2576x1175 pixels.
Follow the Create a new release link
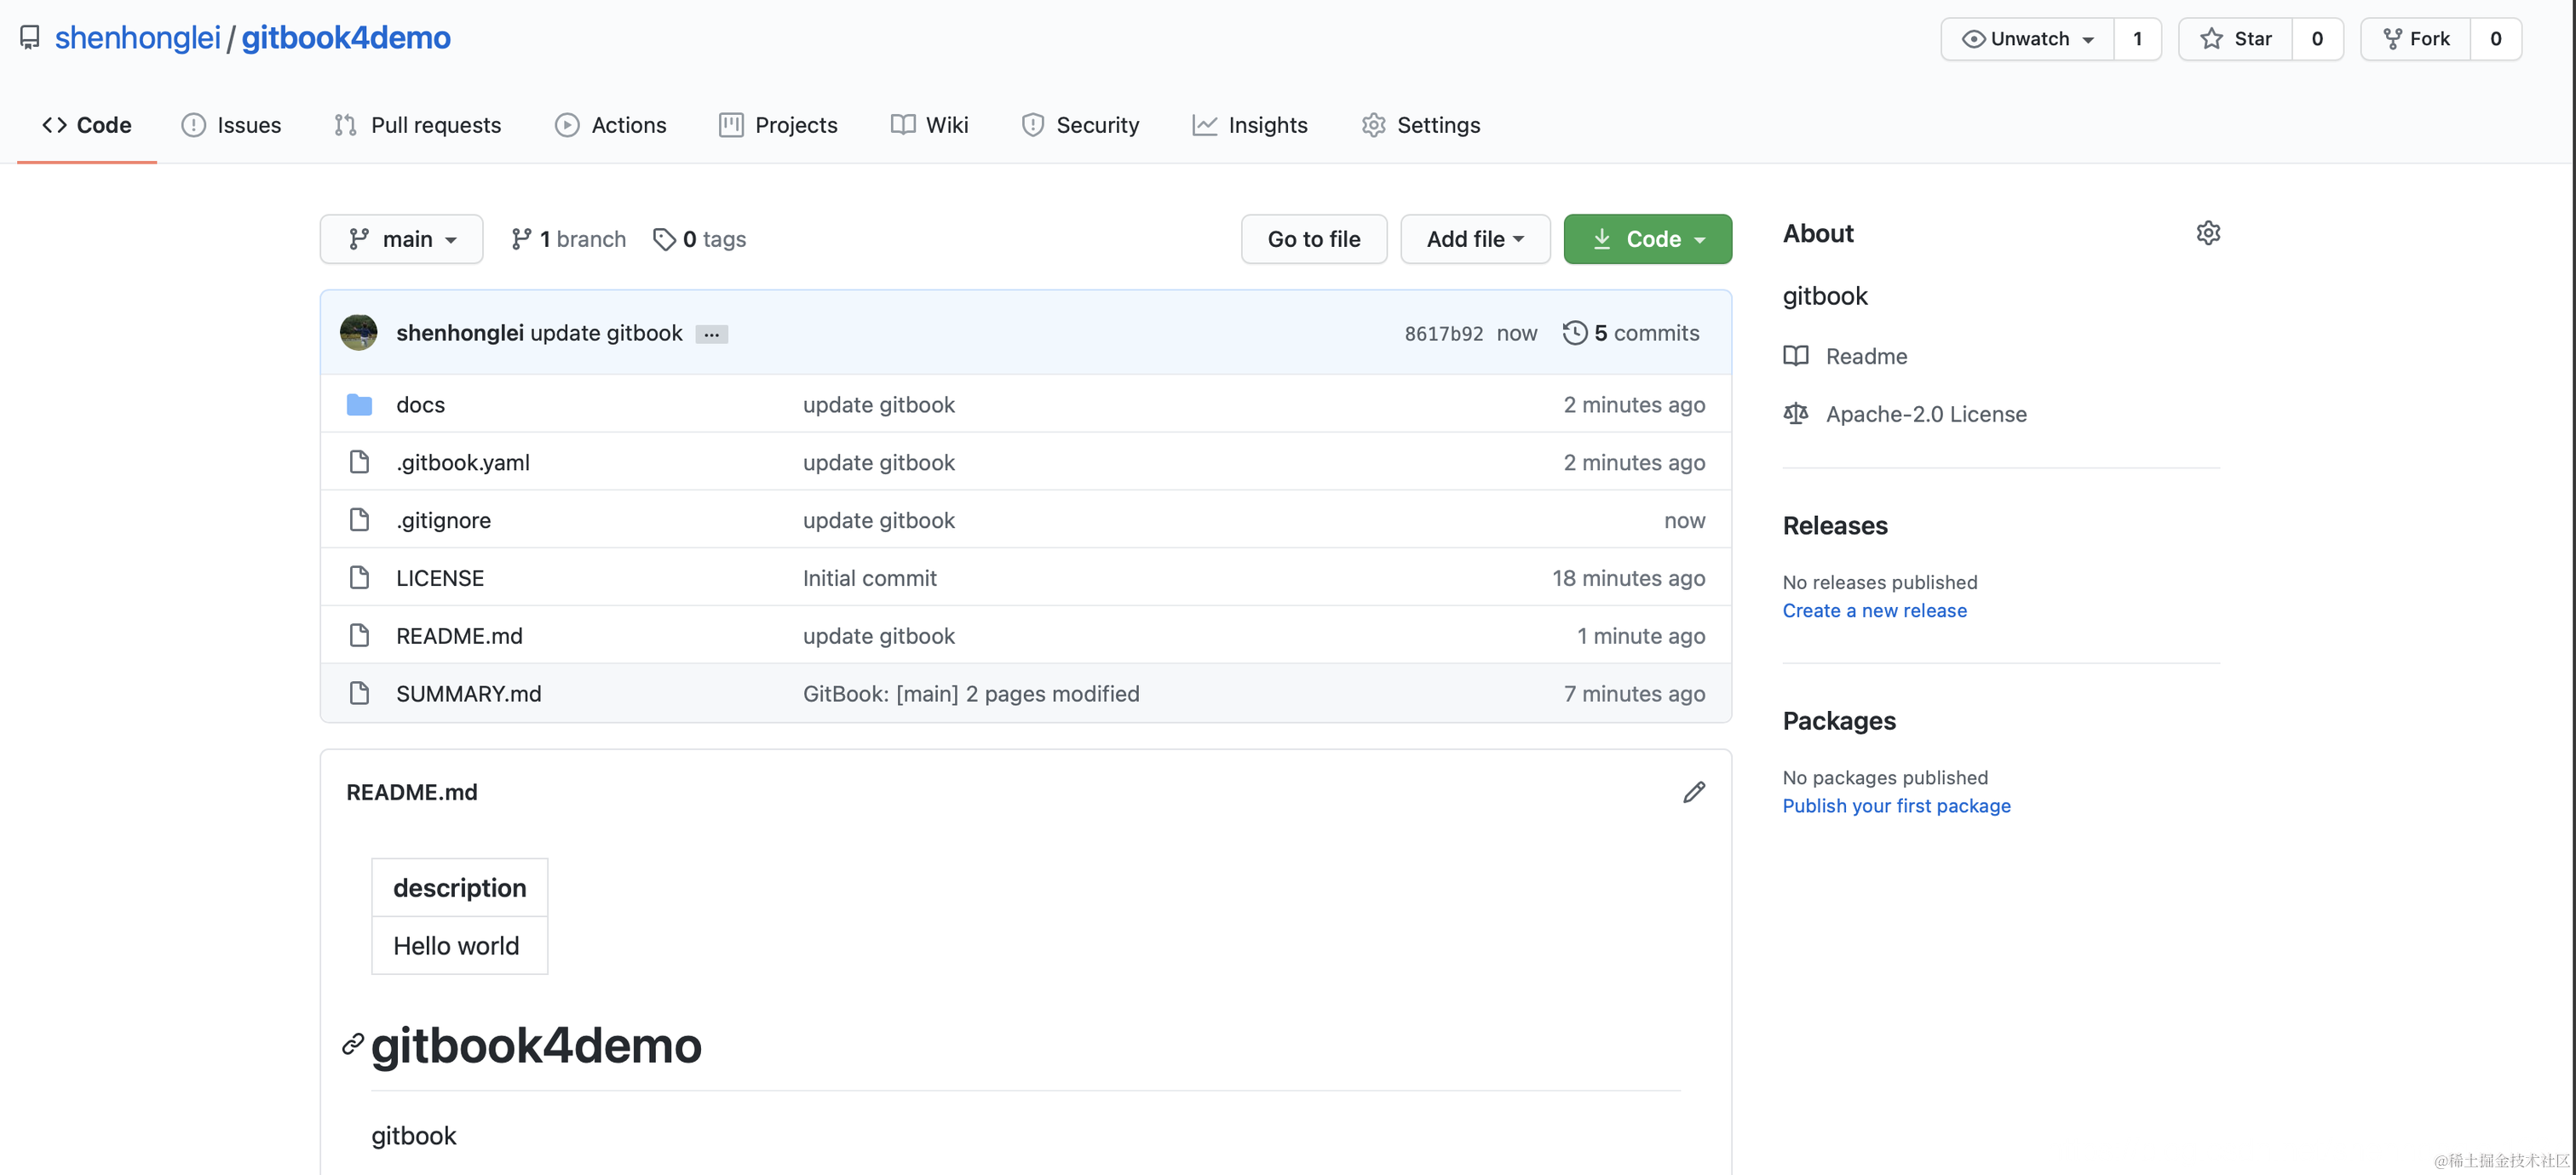pyautogui.click(x=1874, y=610)
